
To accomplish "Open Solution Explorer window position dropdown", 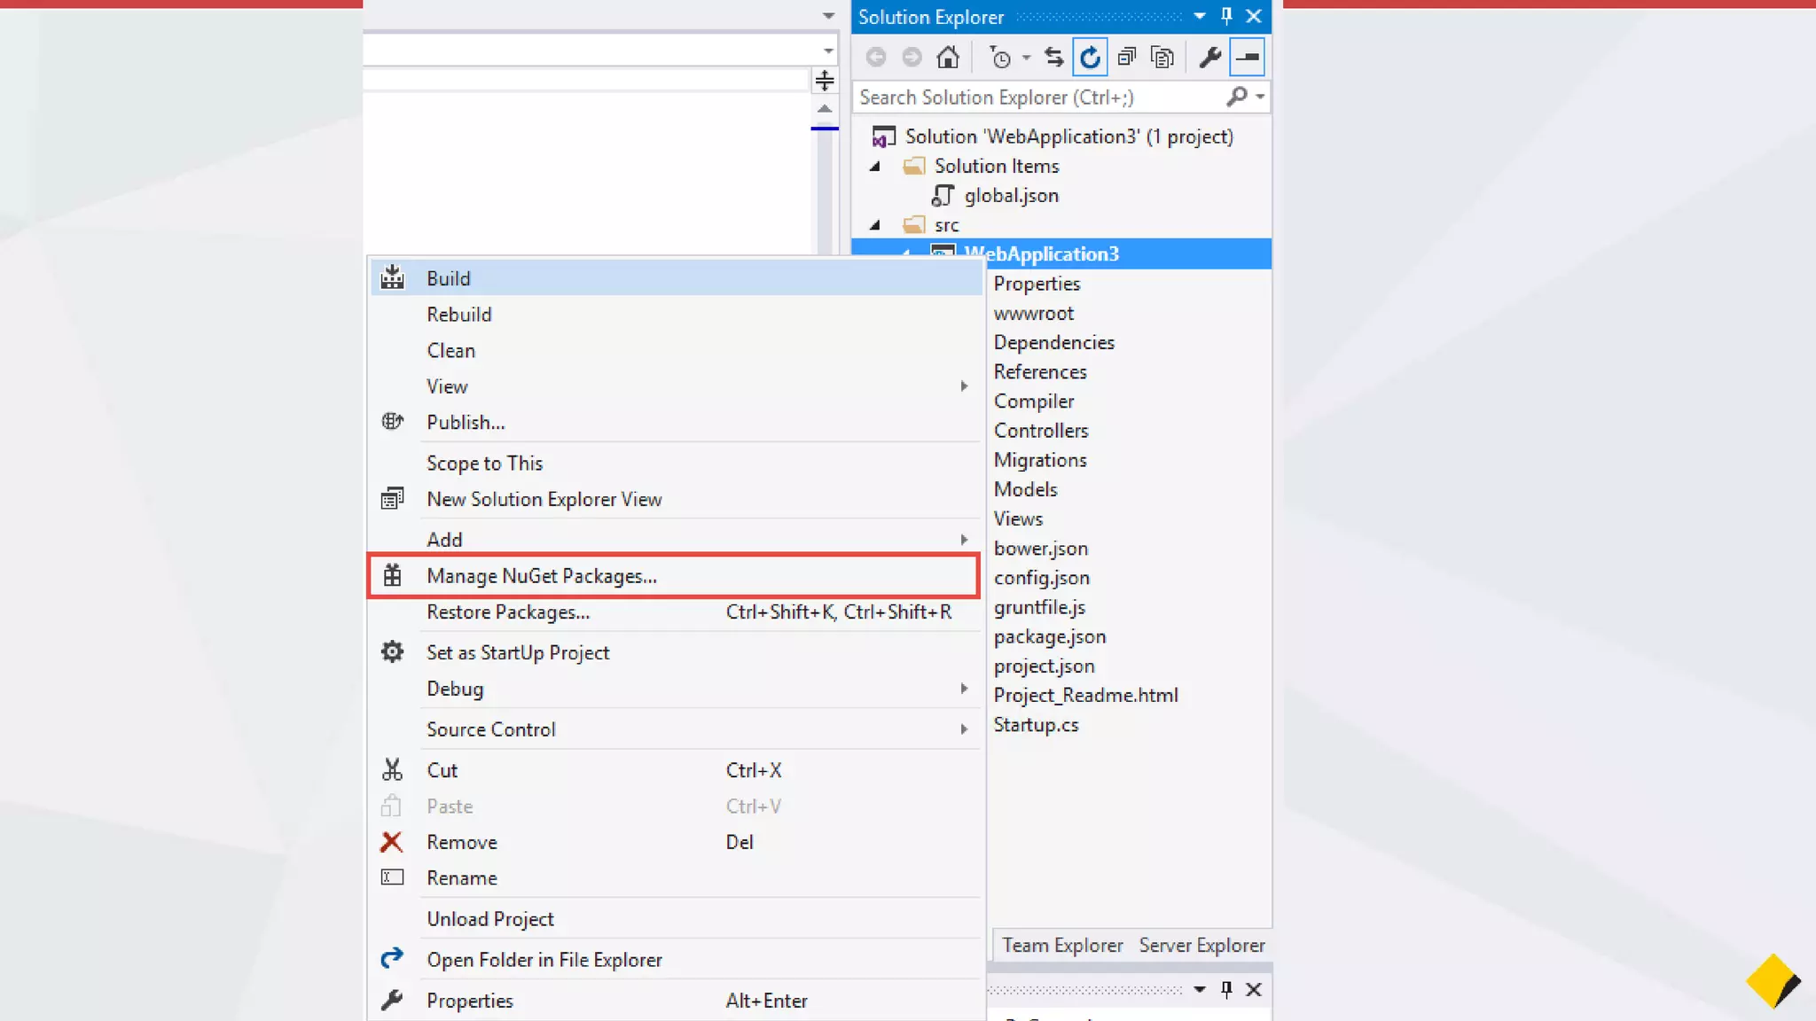I will coord(1200,16).
